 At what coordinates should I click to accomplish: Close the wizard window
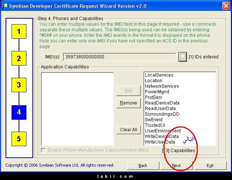[226, 6]
